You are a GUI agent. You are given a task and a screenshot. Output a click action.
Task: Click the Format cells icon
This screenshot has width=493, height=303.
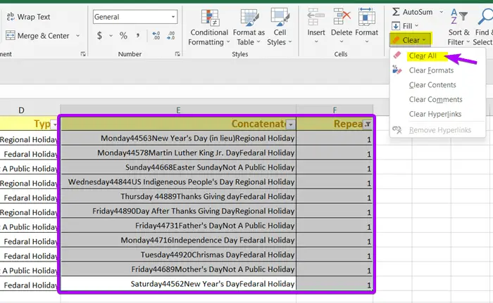(367, 17)
